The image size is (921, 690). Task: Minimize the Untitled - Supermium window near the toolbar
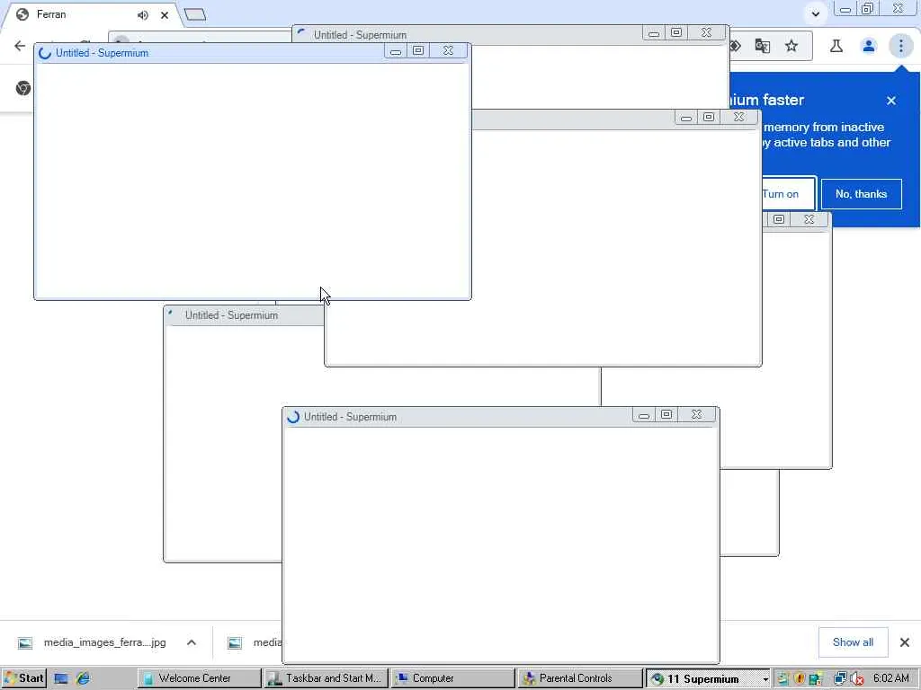point(654,33)
